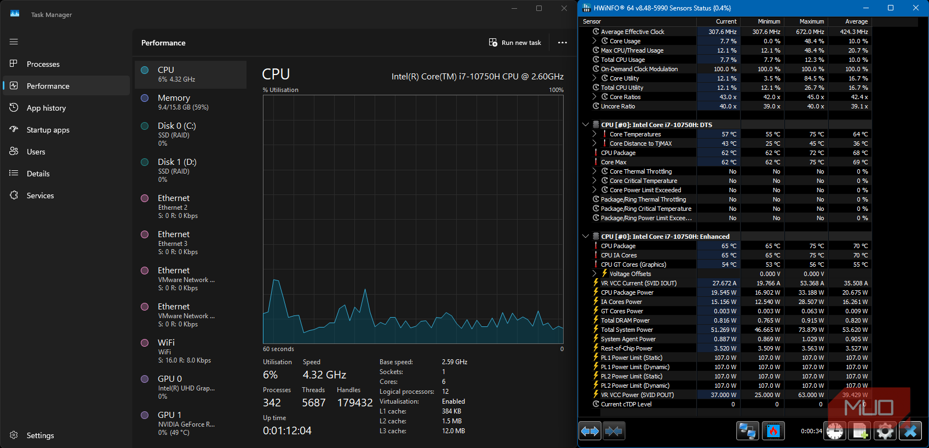
Task: Select the Core Max temperature row
Action: click(725, 162)
